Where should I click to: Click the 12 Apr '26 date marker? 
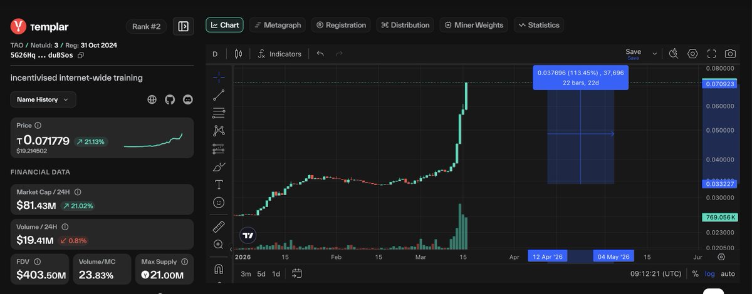click(548, 256)
